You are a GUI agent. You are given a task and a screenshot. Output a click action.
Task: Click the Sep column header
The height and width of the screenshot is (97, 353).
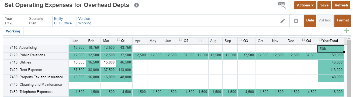pyautogui.click(x=230, y=41)
